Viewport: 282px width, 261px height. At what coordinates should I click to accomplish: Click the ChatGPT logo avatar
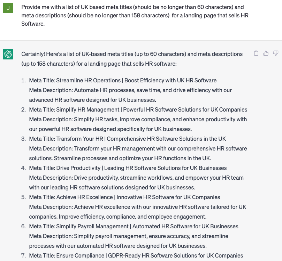[8, 54]
